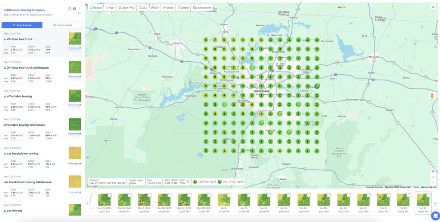Click the icon beside 'car towing' term
Screen dimensions: 440x222
[x=5, y=210]
